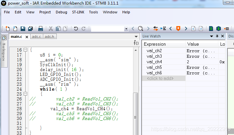Image resolution: width=234 pixels, height=135 pixels.
Task: Click the SysClkInit() call on line 19
Action: pyautogui.click(x=57, y=65)
